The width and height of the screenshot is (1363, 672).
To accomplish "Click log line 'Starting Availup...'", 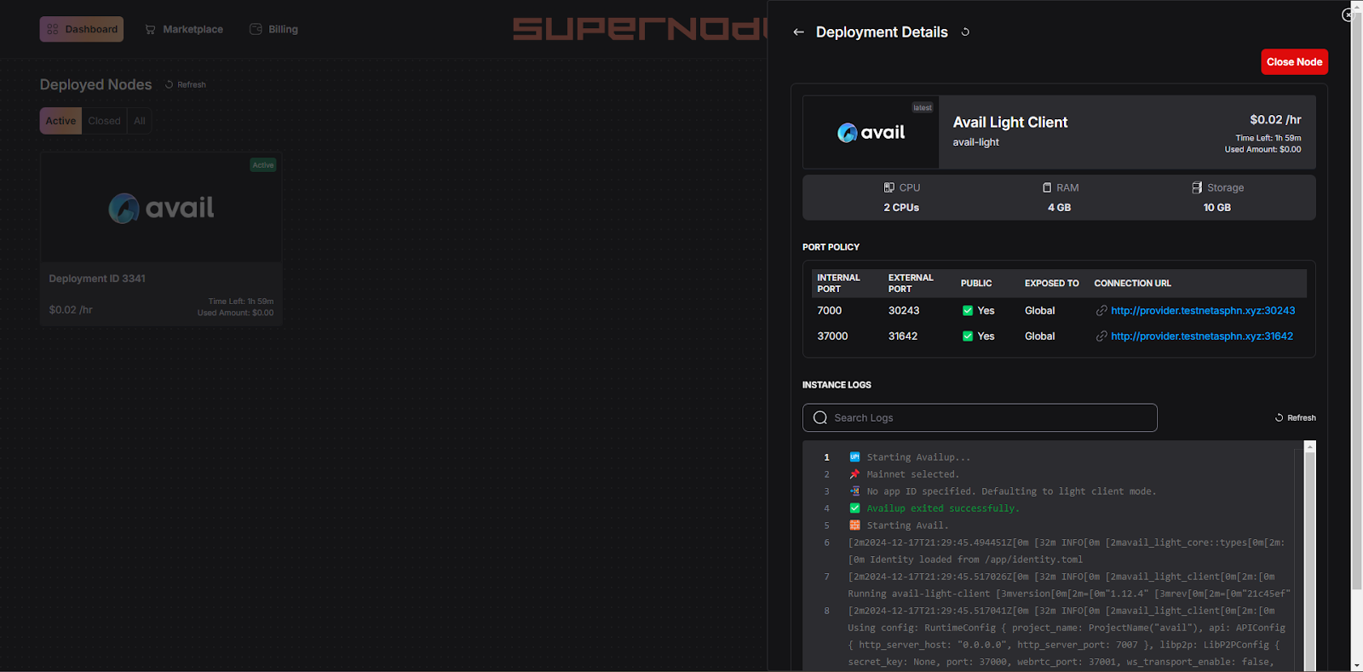I will pyautogui.click(x=918, y=457).
